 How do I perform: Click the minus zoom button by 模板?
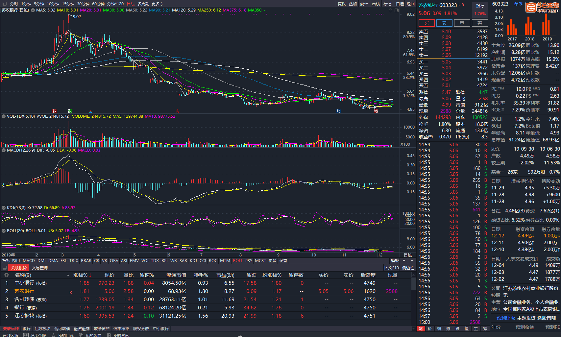(412, 260)
